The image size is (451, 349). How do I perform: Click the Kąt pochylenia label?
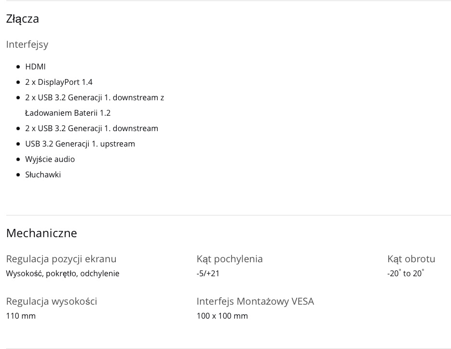[230, 259]
